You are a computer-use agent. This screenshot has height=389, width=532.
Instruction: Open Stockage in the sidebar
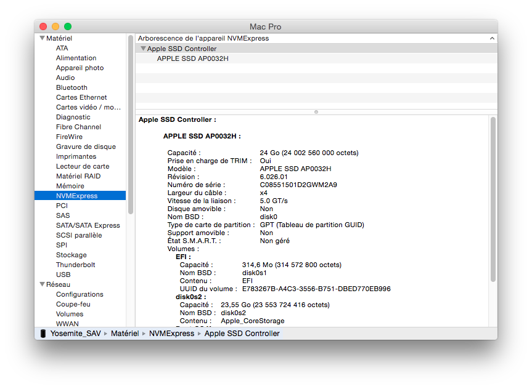tap(72, 254)
